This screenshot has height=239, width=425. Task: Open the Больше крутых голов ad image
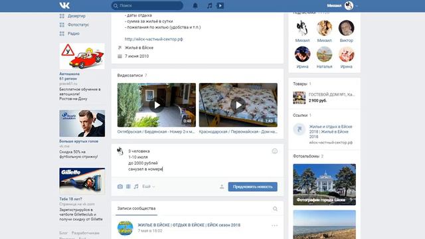(82, 123)
